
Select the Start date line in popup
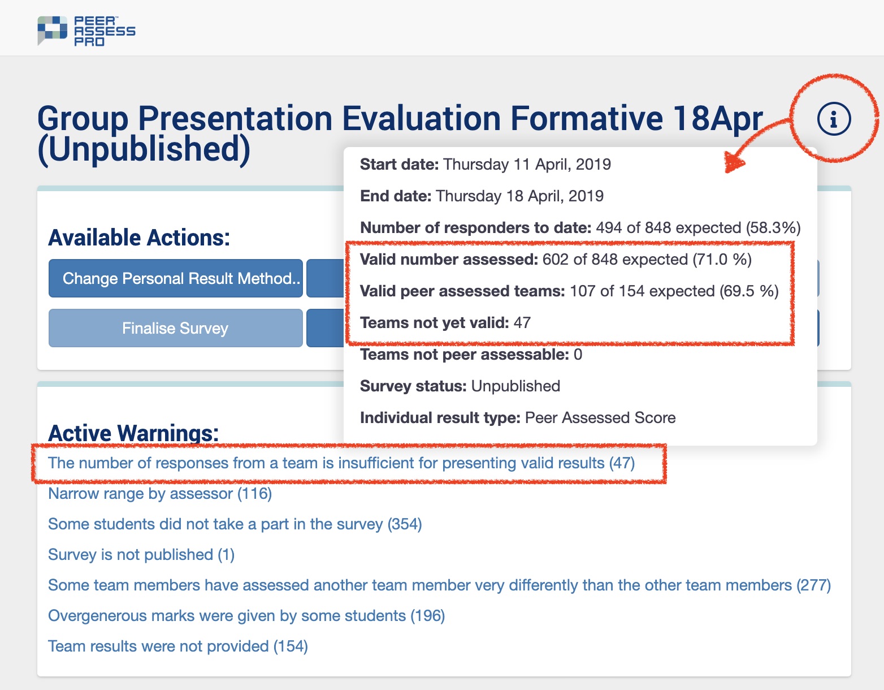(486, 165)
